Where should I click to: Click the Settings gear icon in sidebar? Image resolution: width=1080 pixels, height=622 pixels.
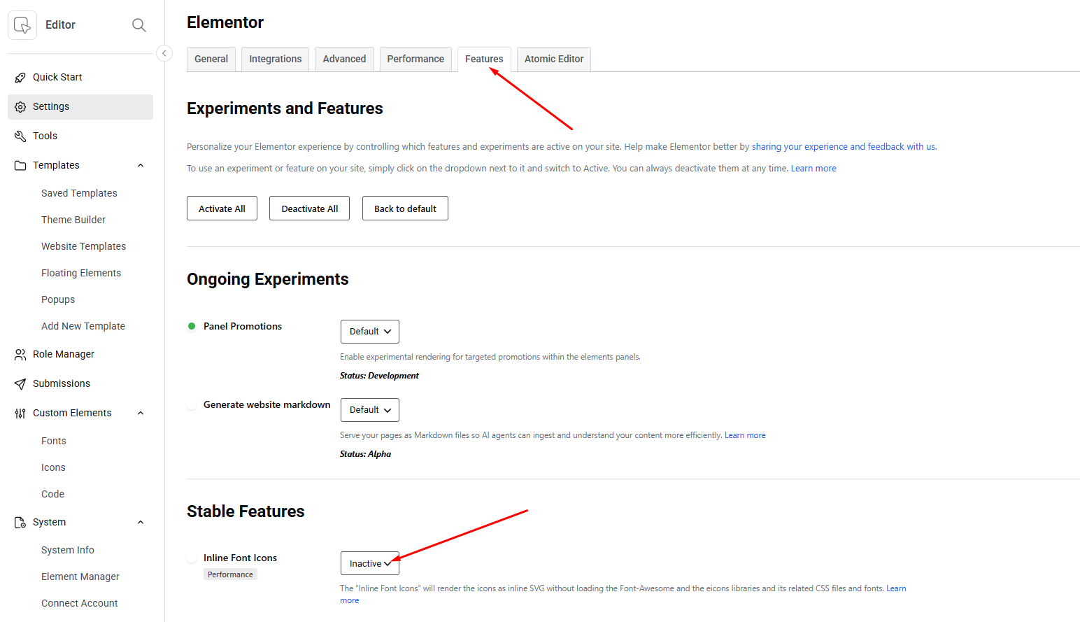(20, 107)
